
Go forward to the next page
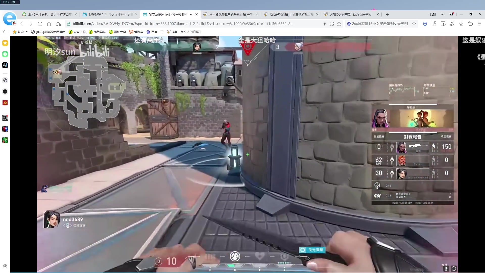point(31,24)
